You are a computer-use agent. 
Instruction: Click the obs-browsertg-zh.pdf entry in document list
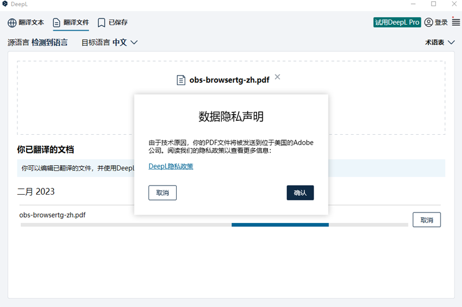click(x=53, y=215)
